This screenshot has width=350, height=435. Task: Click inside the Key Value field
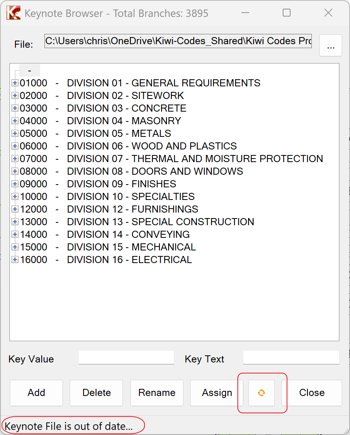tap(126, 357)
